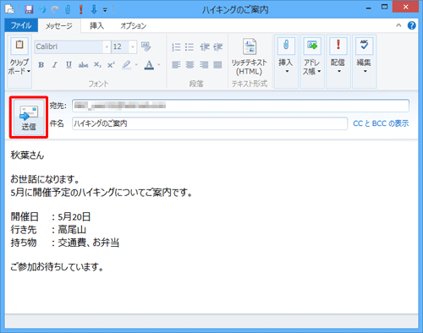Screen dimensions: 423x333
Task: Click the undo icon in the title bar
Action: coord(42,9)
